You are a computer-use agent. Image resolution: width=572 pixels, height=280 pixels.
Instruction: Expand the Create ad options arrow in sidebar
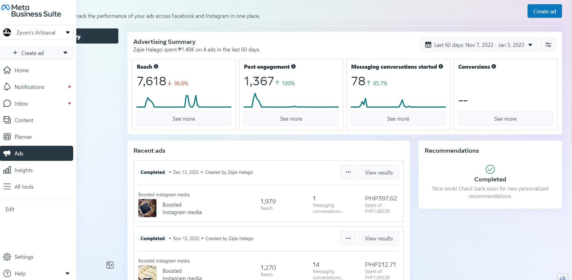click(65, 53)
